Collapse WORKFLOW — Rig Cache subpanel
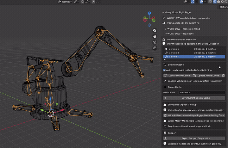The width and height of the screenshot is (228, 148). pos(166,34)
